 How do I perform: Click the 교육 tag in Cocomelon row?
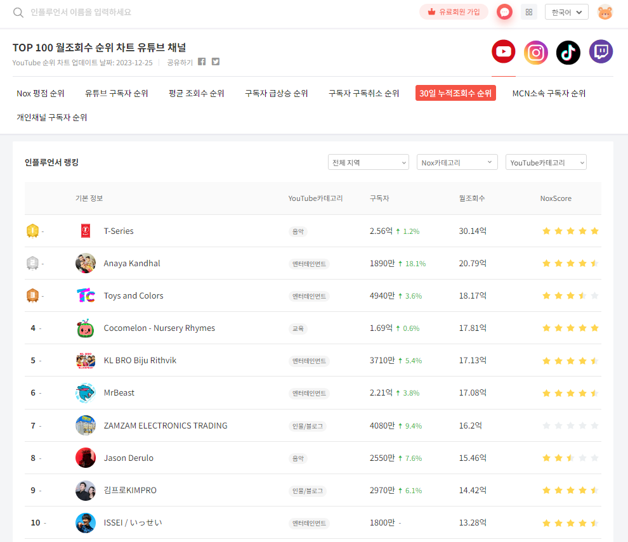pos(298,328)
